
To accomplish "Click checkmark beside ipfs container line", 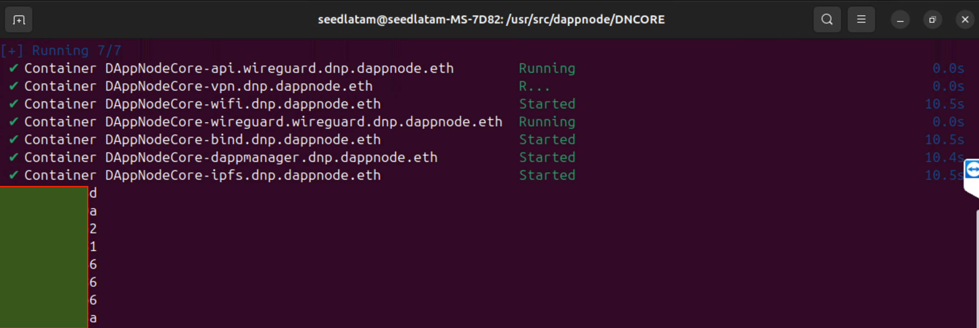I will 14,175.
